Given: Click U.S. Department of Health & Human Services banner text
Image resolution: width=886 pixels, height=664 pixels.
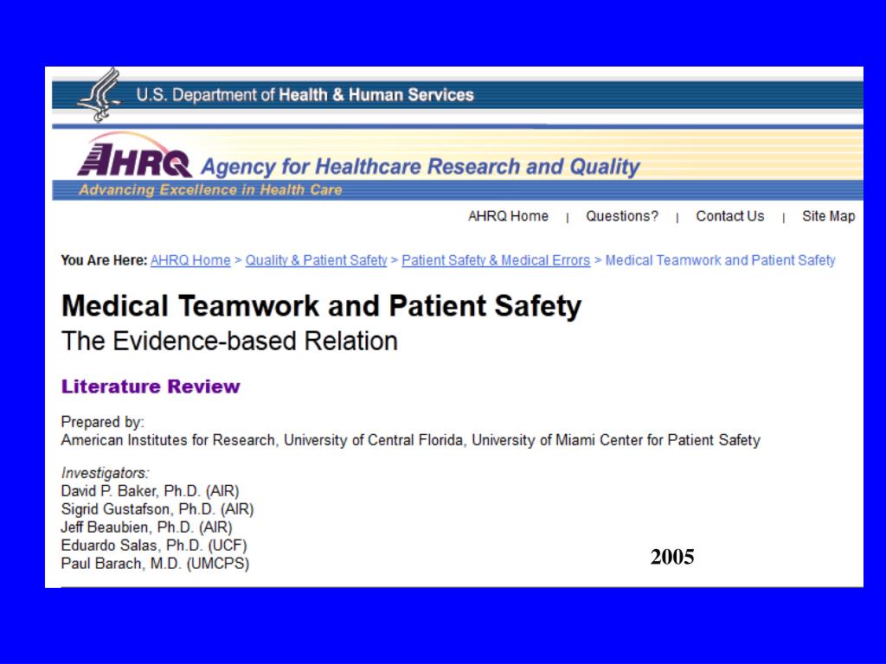Looking at the screenshot, I should (305, 95).
